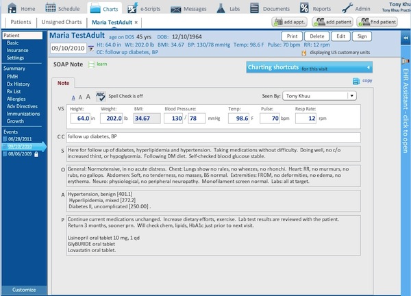411x296 pixels.
Task: Click the copy note icon
Action: [x=356, y=82]
